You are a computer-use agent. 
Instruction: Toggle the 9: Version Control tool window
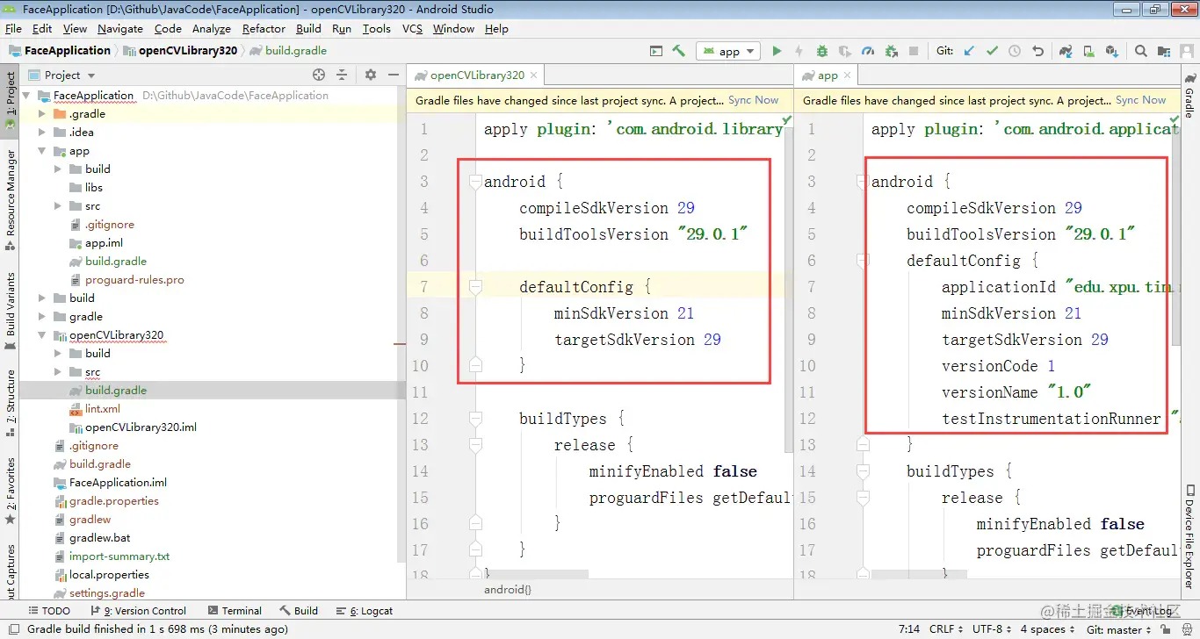coord(138,611)
